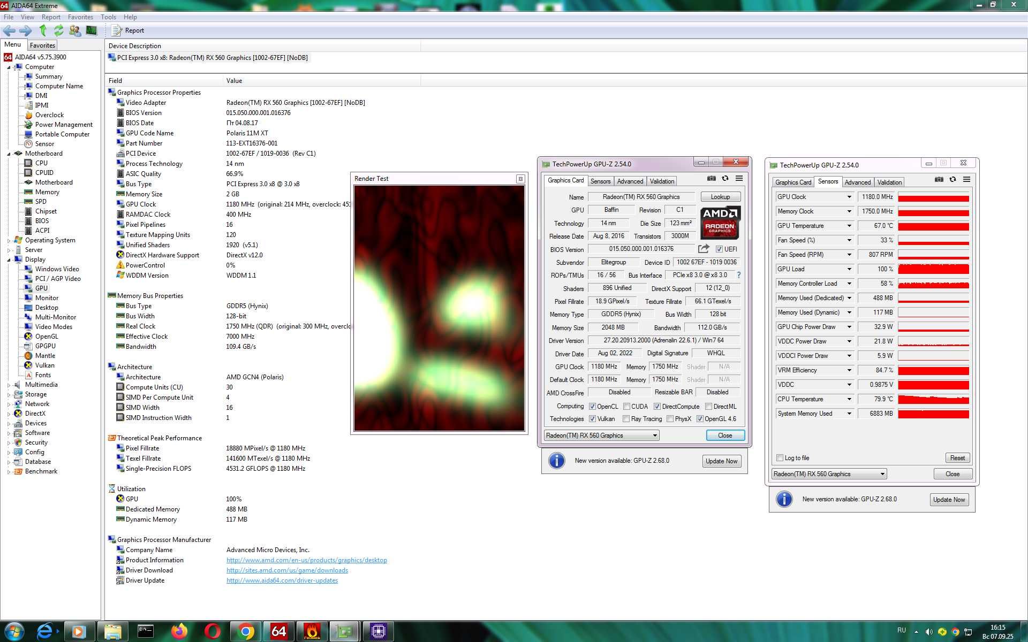
Task: Click Close in GPU-Z Graphics Card window
Action: point(725,435)
